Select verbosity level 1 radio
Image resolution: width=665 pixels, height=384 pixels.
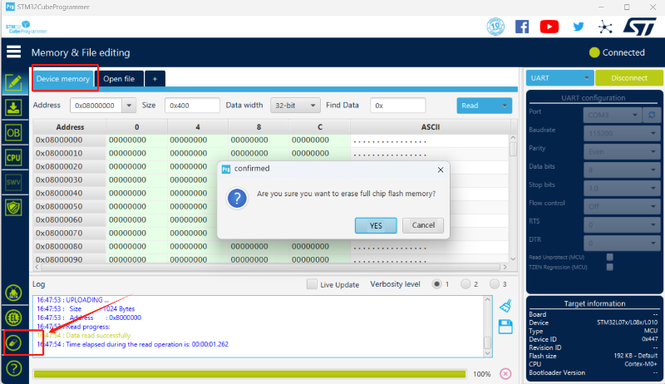[436, 284]
